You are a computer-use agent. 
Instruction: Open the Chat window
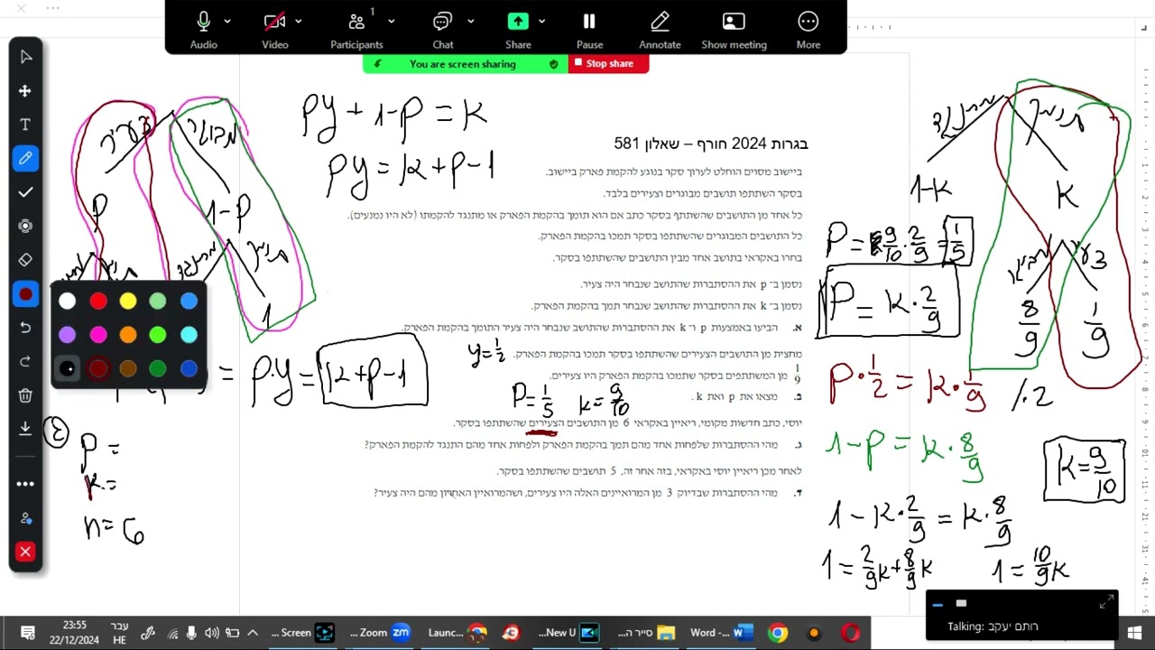click(442, 28)
